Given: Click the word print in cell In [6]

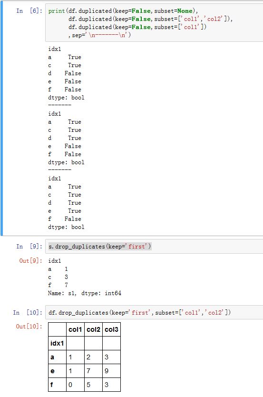Looking at the screenshot, I should click(57, 11).
